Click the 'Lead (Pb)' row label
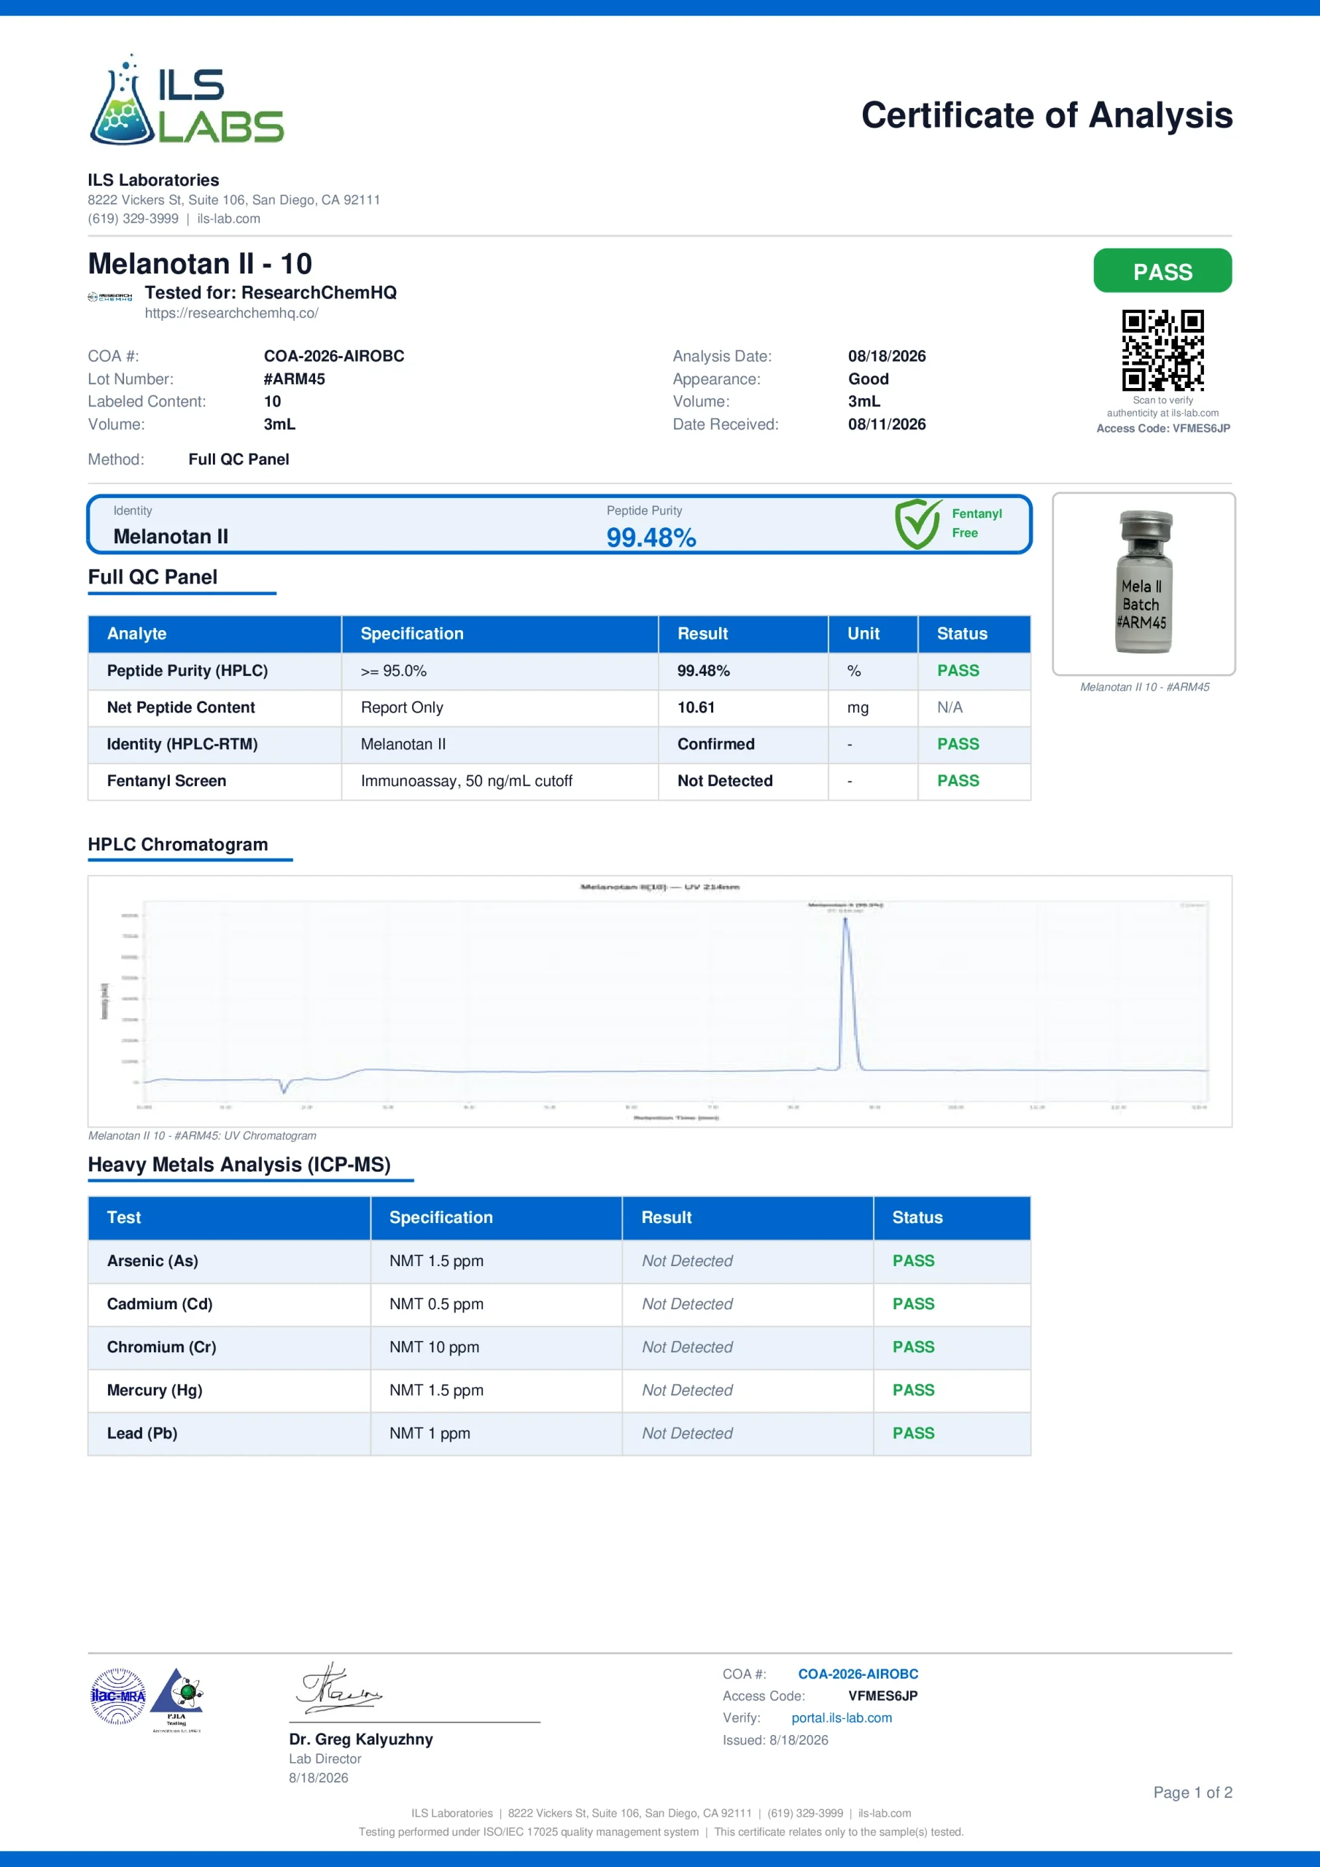The height and width of the screenshot is (1867, 1320). coord(141,1434)
